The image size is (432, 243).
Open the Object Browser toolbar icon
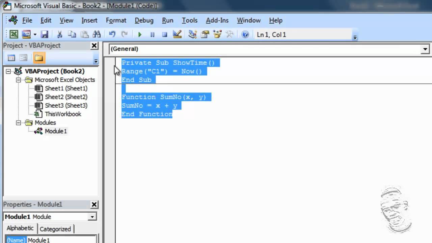217,34
